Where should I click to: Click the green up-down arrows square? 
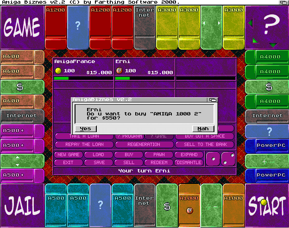pyautogui.click(x=23, y=161)
